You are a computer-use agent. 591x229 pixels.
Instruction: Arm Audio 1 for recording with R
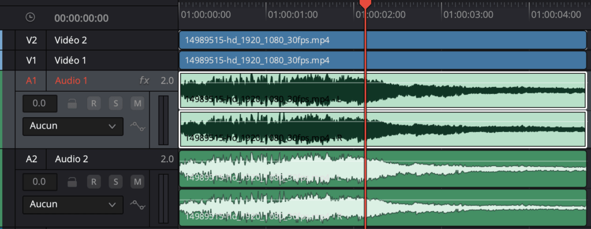coord(93,104)
